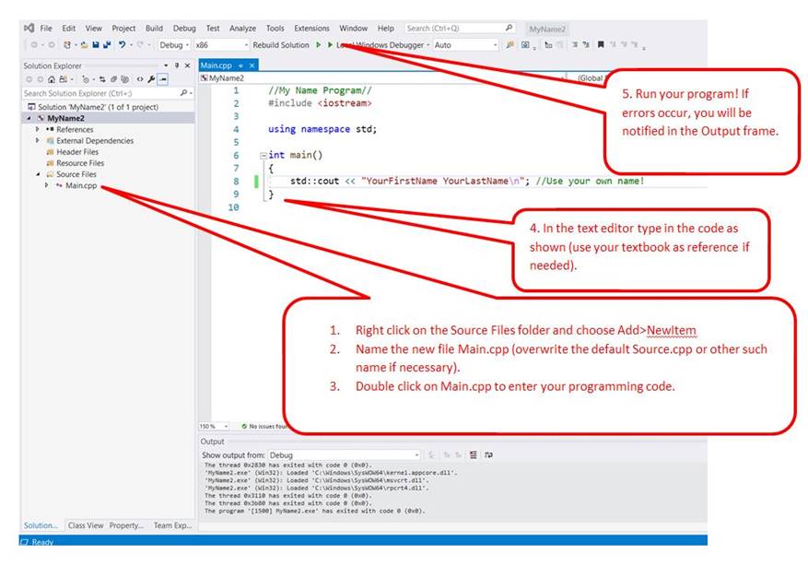Click the Search (Ctrl+Q) box

pos(455,29)
